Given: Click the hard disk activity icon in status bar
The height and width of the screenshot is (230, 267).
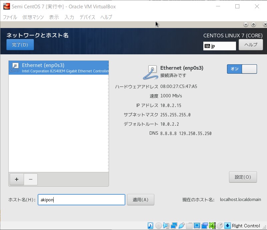Looking at the screenshot, I should (x=150, y=226).
